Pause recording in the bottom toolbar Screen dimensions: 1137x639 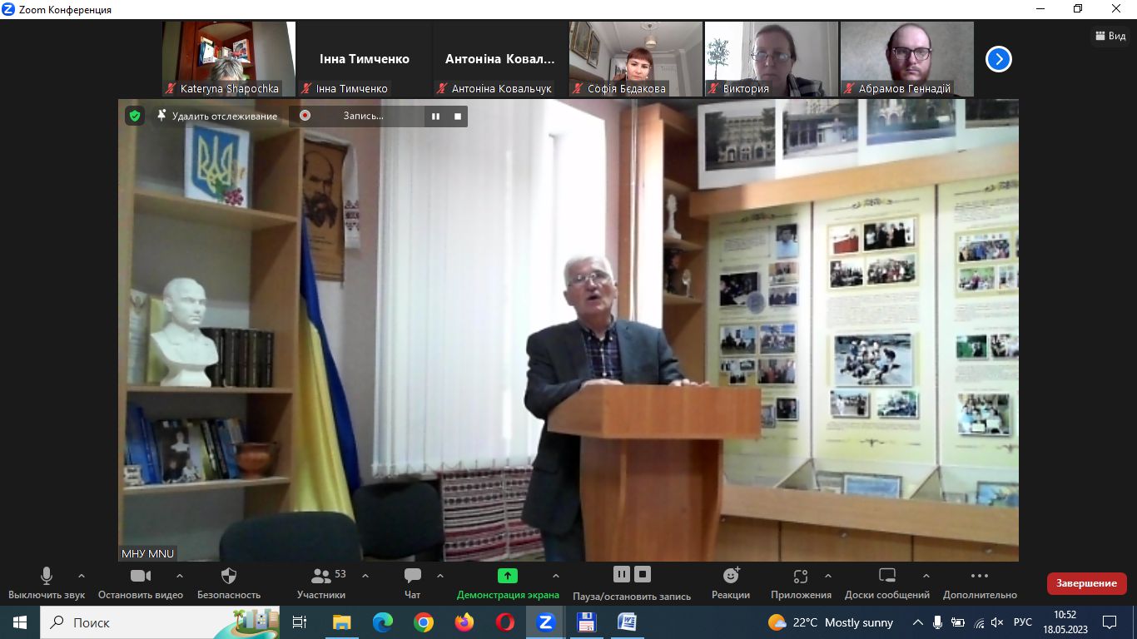621,574
